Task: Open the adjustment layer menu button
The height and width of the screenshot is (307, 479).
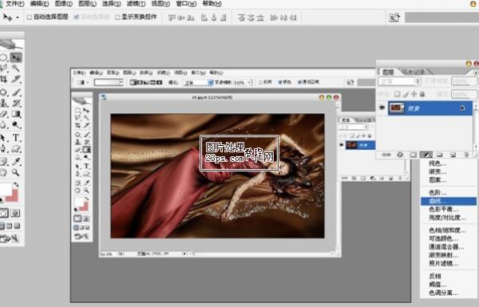Action: pos(426,155)
